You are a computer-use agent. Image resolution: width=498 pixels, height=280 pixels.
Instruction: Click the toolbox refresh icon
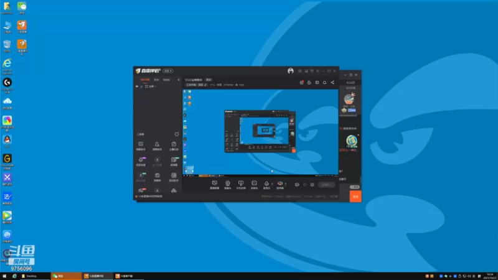pos(177,134)
